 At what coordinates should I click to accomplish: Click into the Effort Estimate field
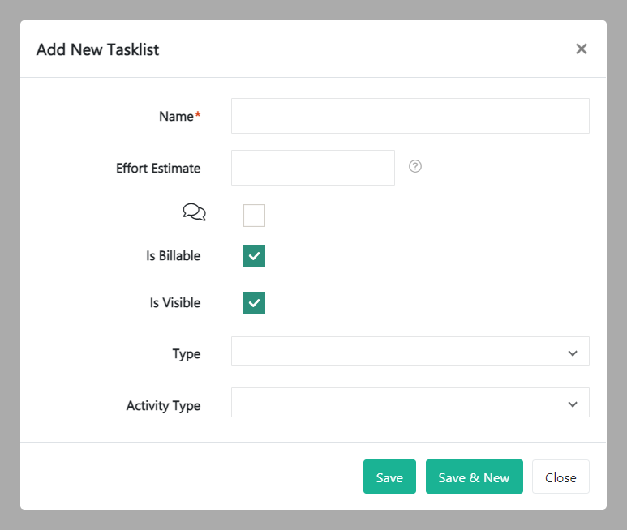pos(312,168)
